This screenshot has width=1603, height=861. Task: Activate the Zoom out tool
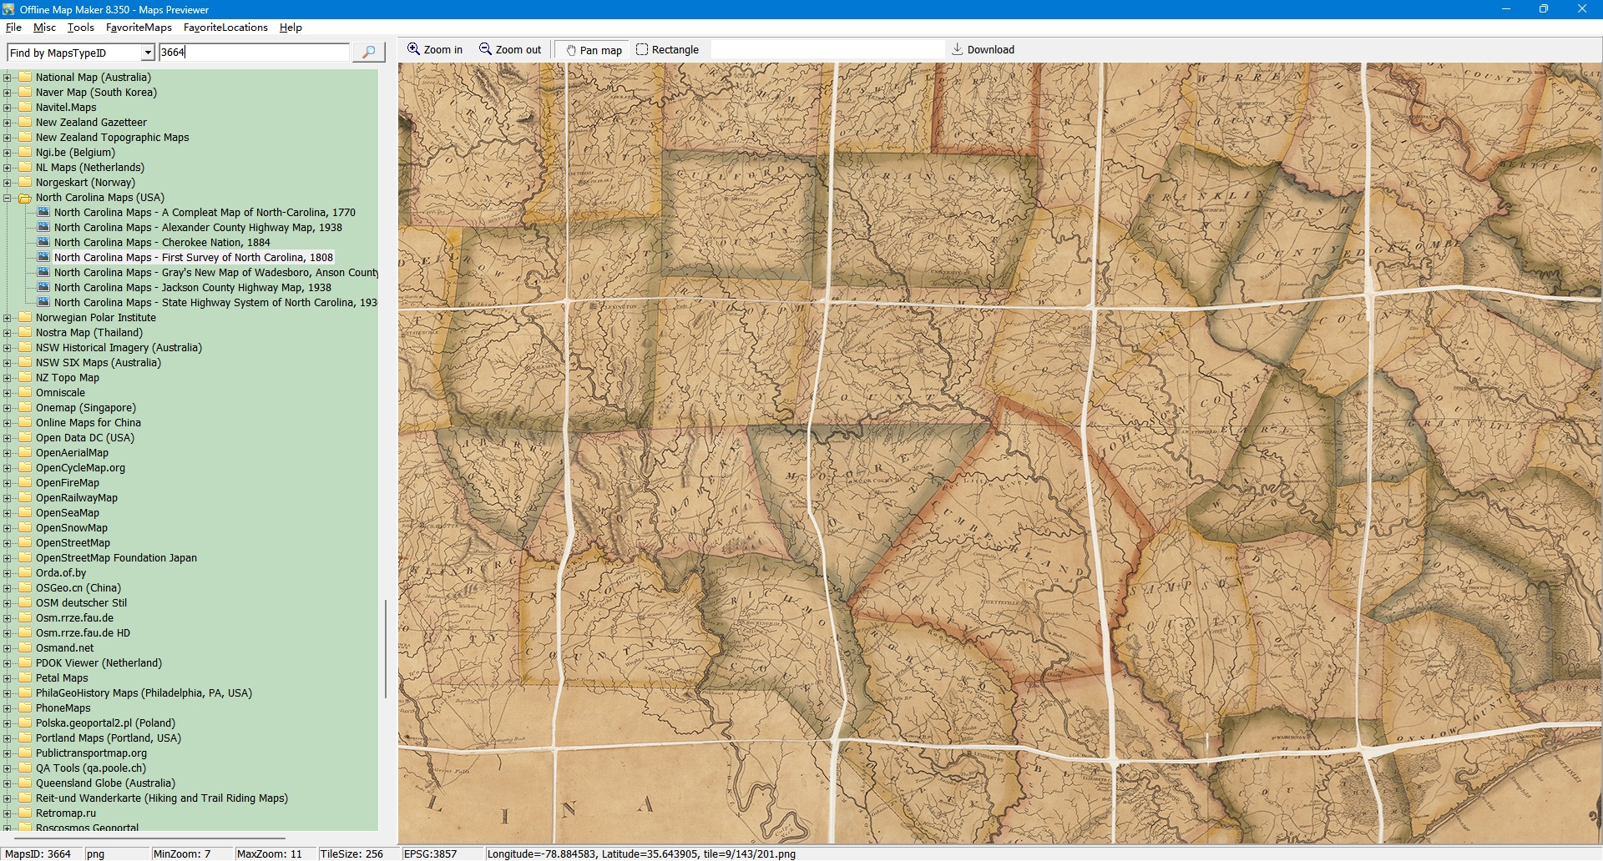coord(509,50)
